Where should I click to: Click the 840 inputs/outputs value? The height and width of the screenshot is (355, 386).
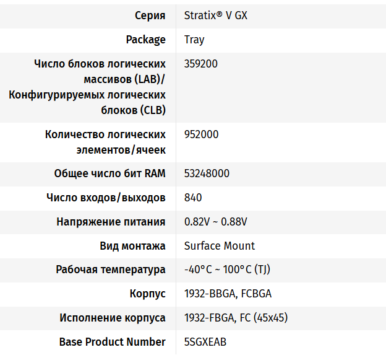tap(193, 198)
